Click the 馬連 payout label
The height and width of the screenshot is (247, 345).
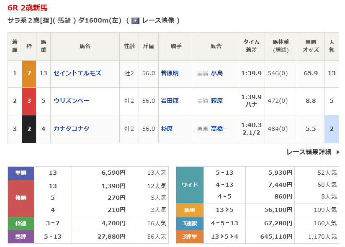(x=21, y=237)
